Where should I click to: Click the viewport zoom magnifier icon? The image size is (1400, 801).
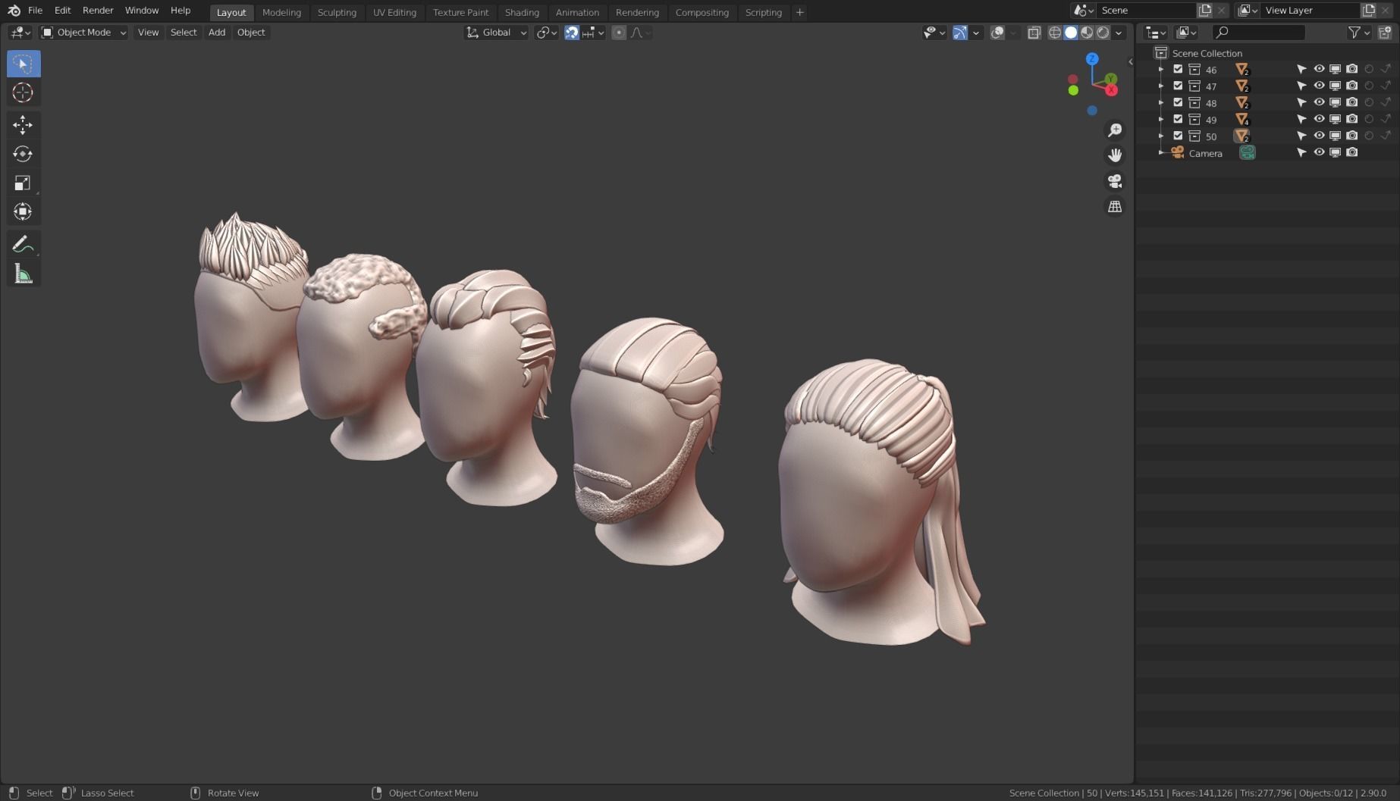point(1115,130)
